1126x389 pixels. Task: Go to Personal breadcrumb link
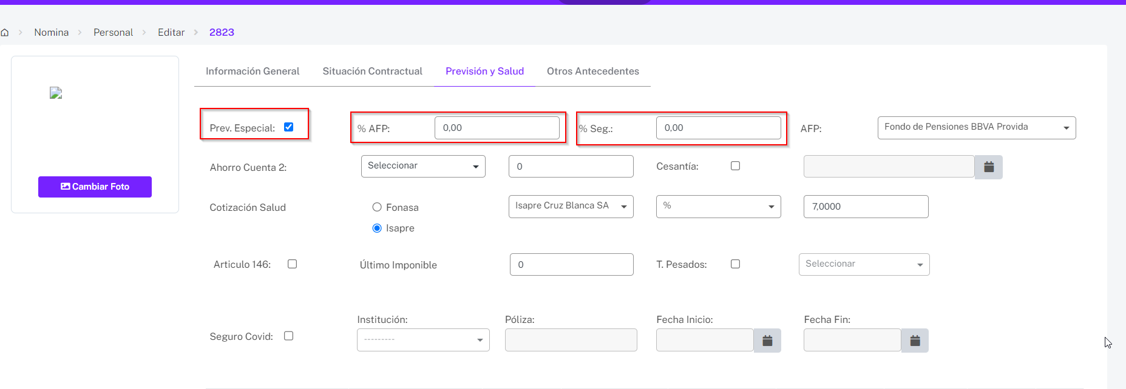tap(113, 33)
